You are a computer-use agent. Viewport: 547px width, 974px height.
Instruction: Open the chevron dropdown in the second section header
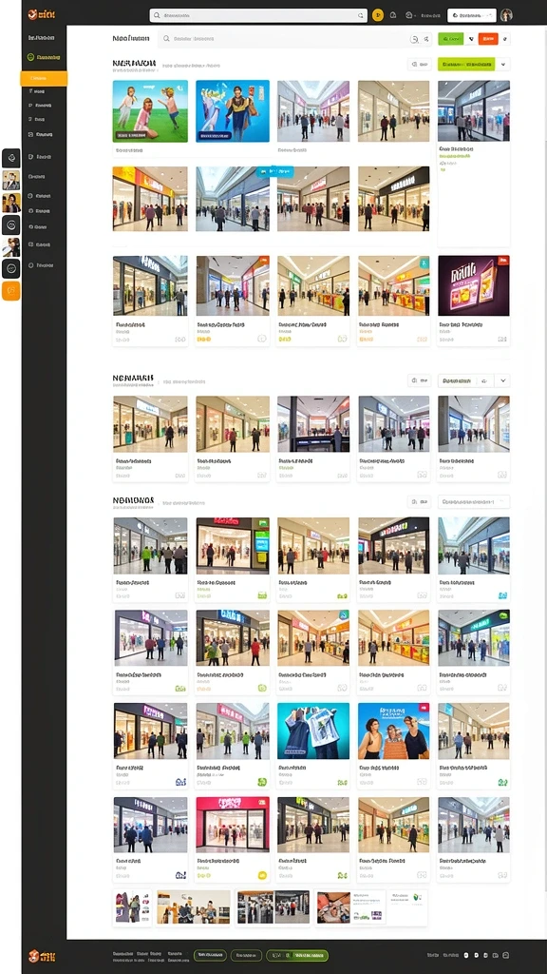pos(503,380)
